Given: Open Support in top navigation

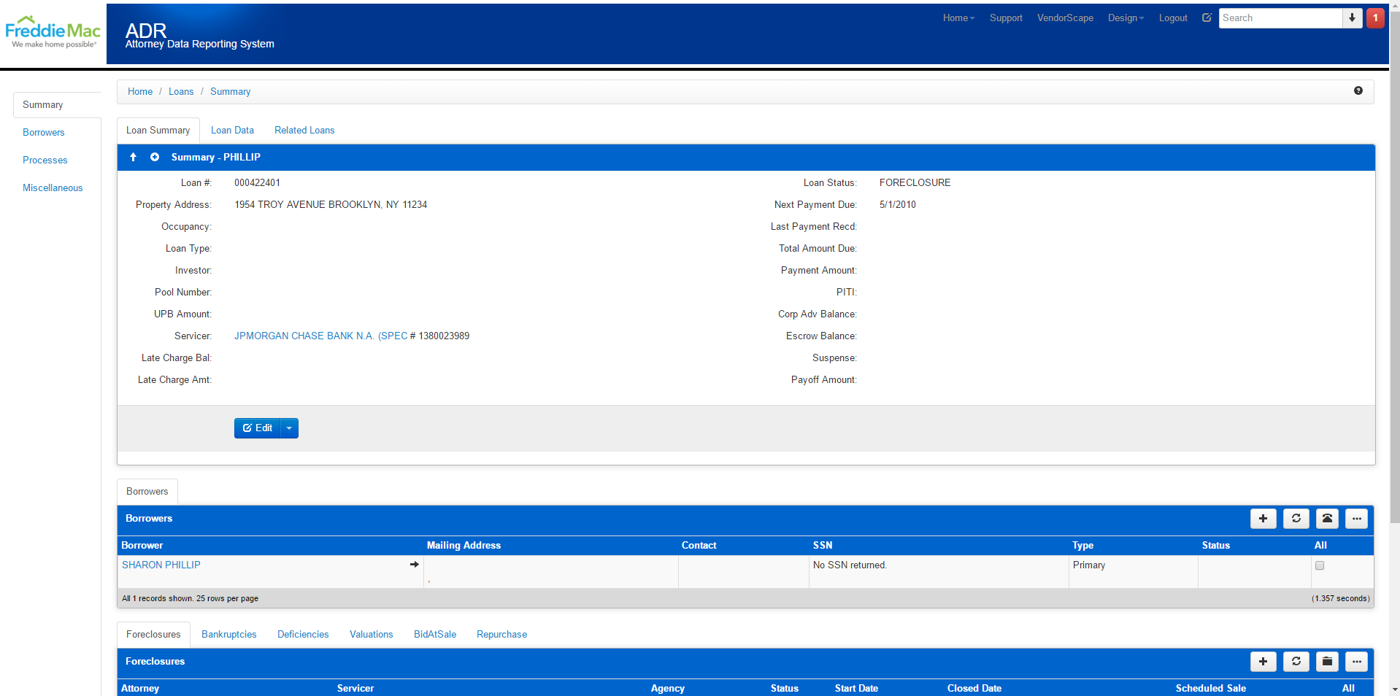Looking at the screenshot, I should click(1006, 18).
